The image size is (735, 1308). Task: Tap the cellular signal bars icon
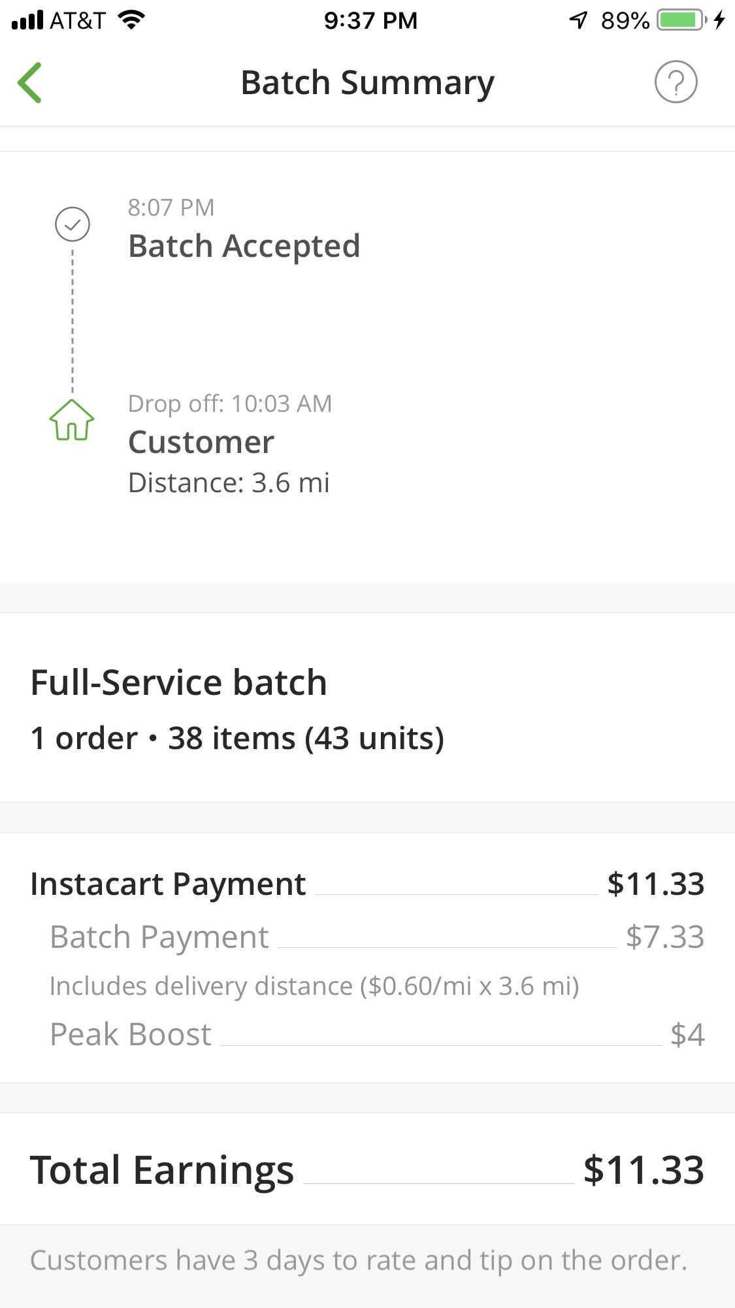pos(26,20)
